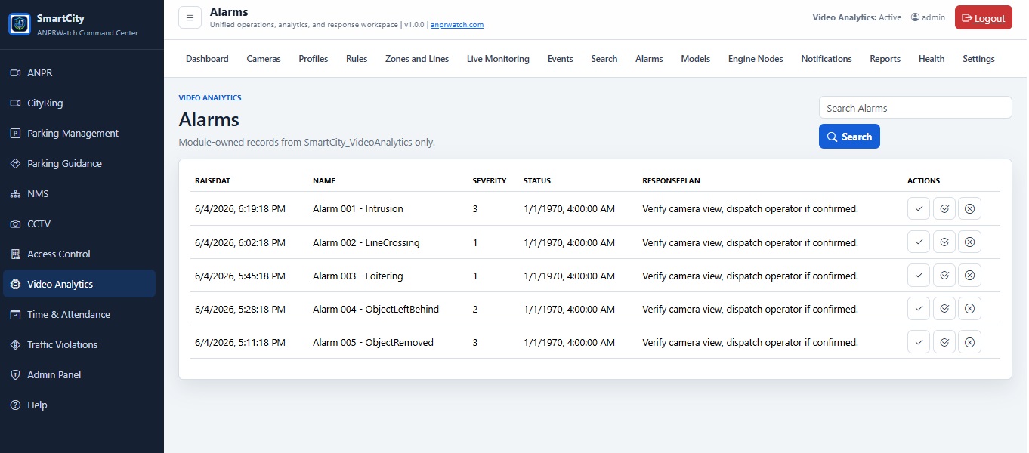This screenshot has height=453, width=1029.
Task: Select the Alarms navigation tab
Action: click(649, 59)
